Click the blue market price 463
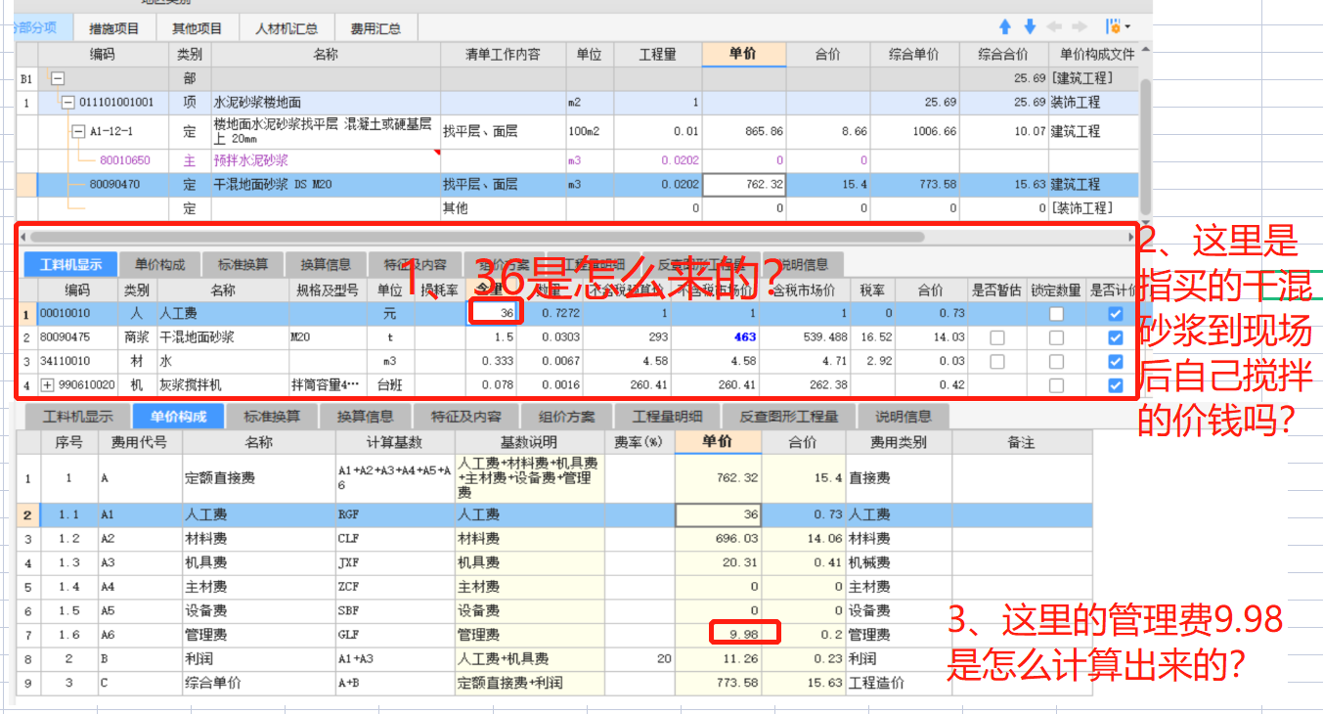Screen dimensions: 1323x714 tap(745, 337)
